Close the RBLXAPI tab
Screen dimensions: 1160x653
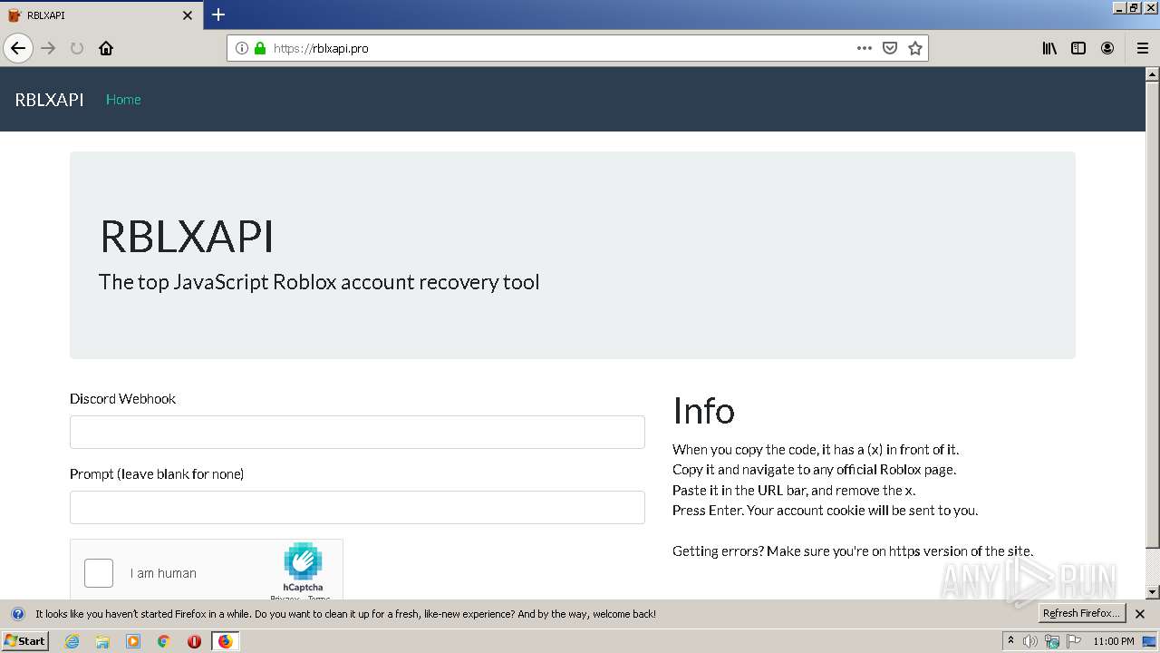click(x=188, y=15)
